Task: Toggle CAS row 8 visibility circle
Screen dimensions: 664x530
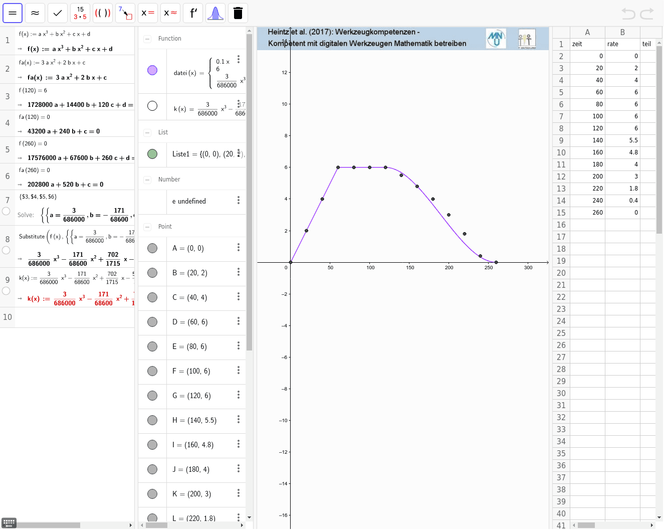Action: coord(6,250)
